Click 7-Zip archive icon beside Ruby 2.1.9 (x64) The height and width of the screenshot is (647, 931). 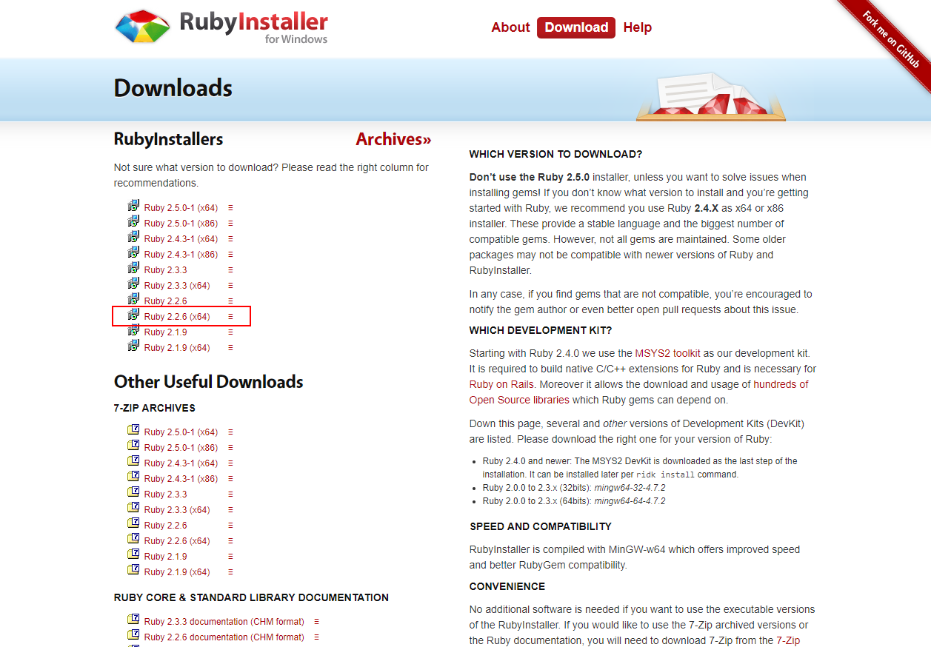[x=133, y=570]
